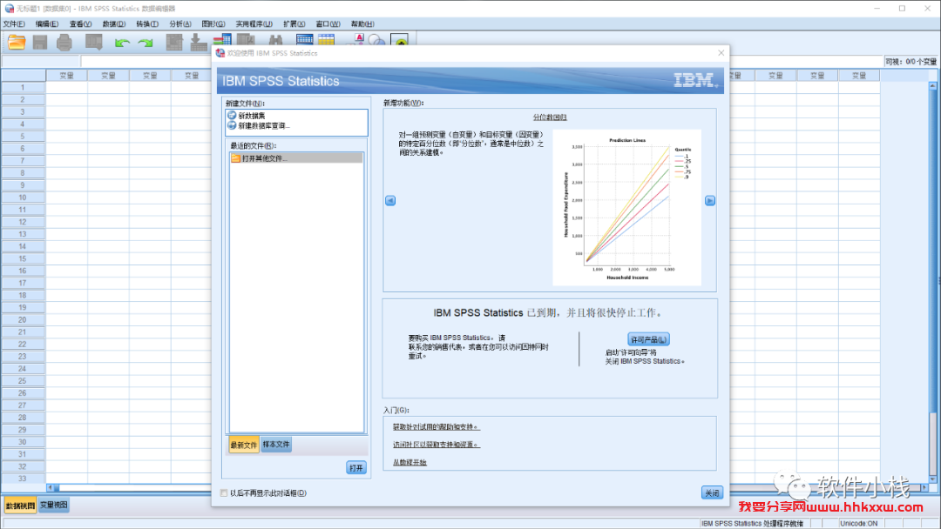Open the 帮助(H) menu

(x=362, y=24)
